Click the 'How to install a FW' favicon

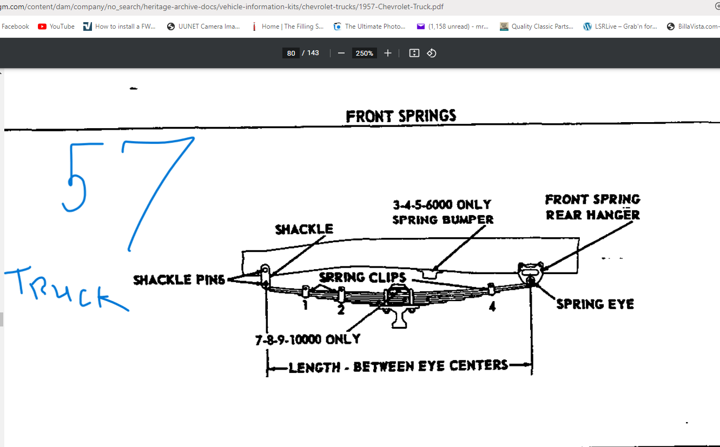click(88, 26)
